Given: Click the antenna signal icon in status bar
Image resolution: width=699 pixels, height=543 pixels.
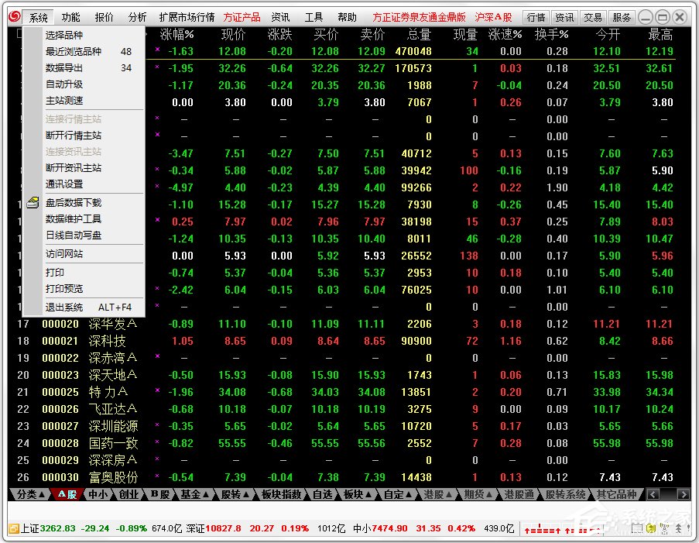Looking at the screenshot, I should pos(664,528).
